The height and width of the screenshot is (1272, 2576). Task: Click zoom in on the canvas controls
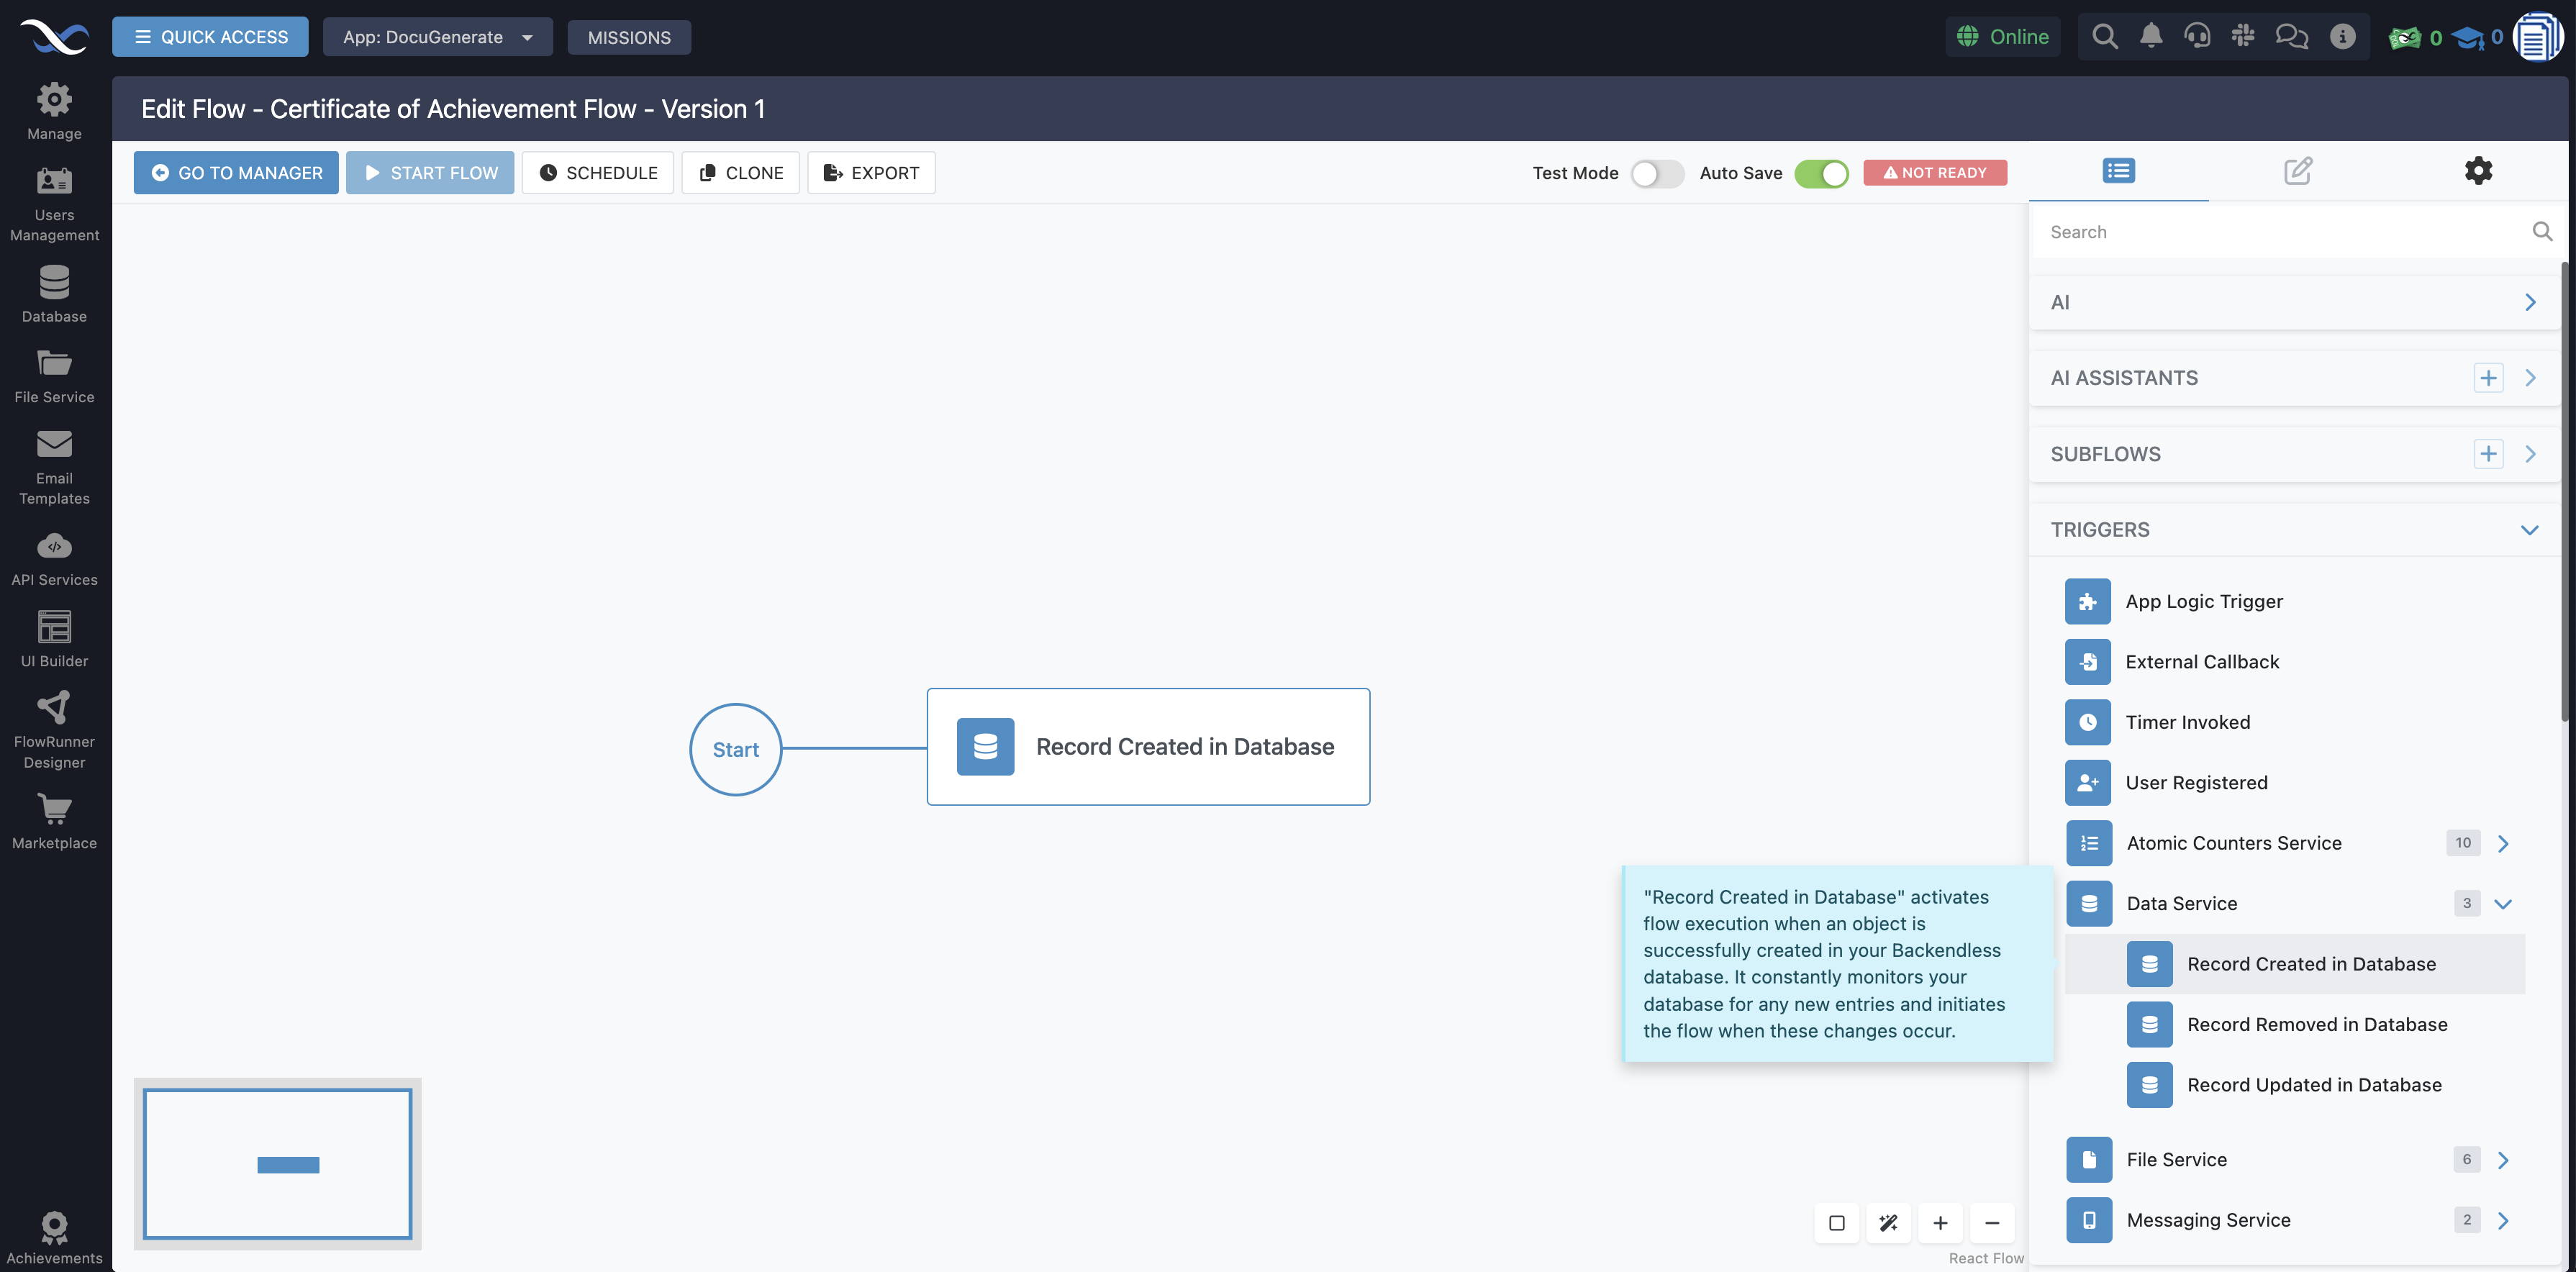[x=1940, y=1222]
